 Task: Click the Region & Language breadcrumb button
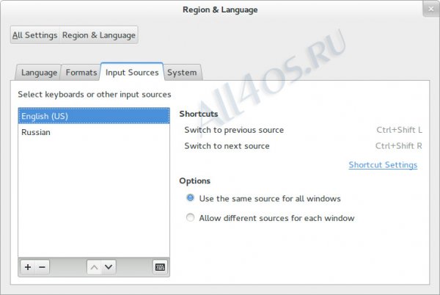click(99, 35)
